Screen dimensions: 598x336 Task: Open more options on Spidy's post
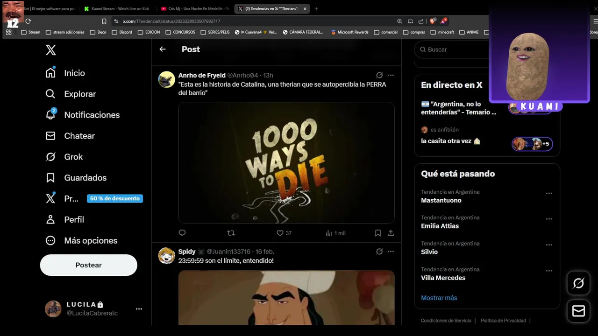[x=391, y=252]
